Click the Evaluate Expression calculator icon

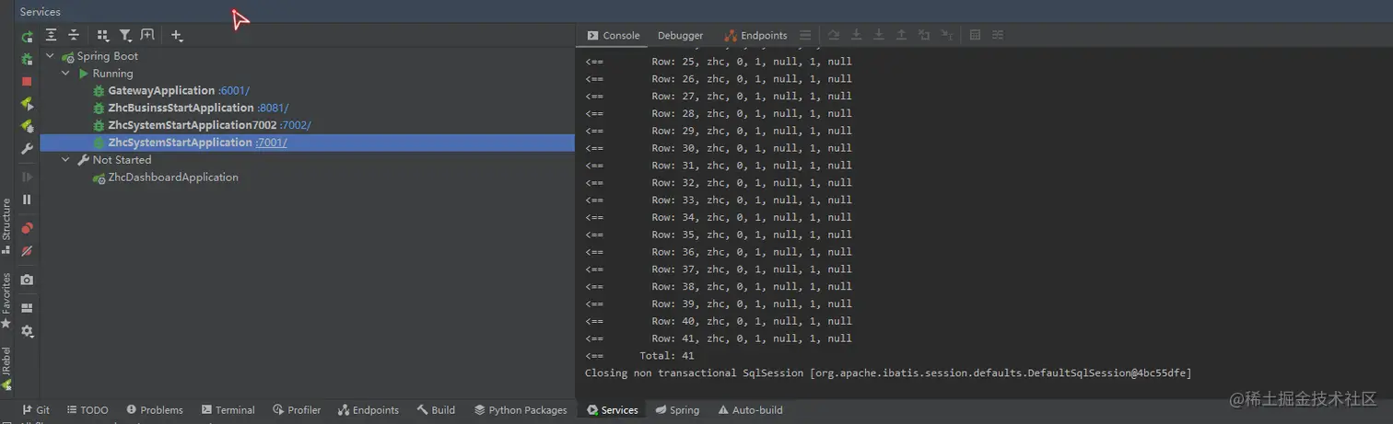[976, 35]
